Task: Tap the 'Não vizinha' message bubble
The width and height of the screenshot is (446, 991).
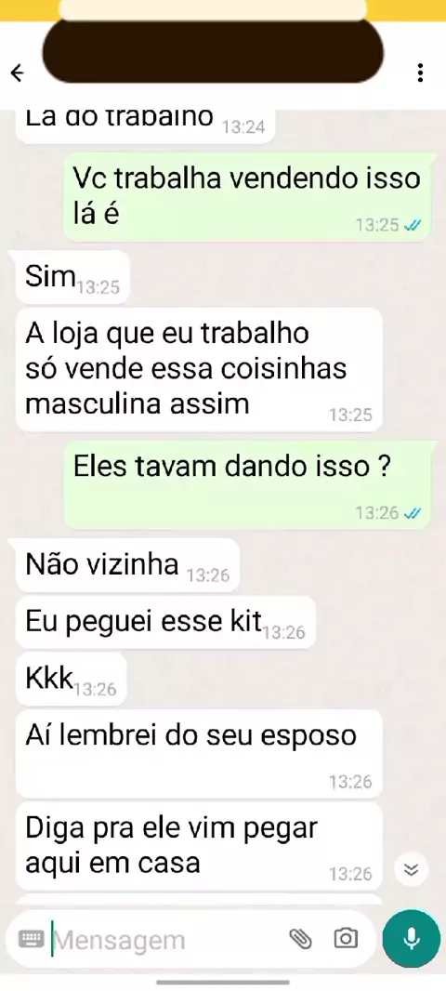Action: [127, 565]
